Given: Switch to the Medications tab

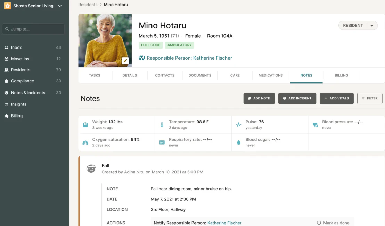Looking at the screenshot, I should tap(270, 75).
